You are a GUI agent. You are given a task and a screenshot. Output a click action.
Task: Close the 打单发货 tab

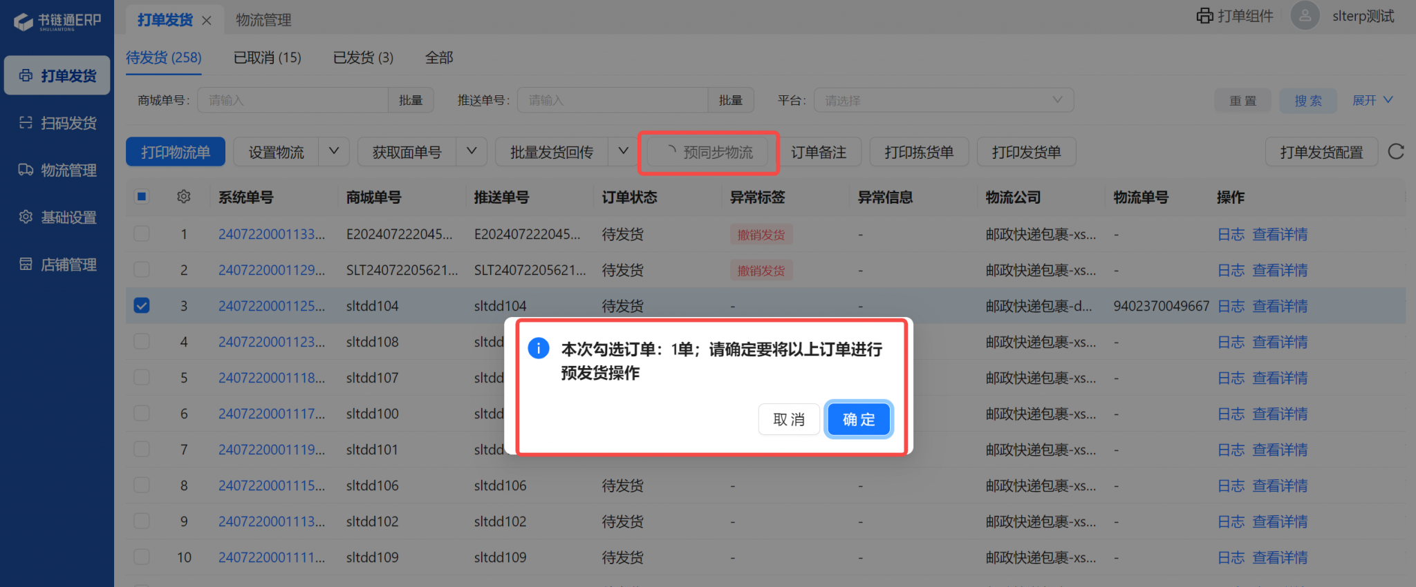pyautogui.click(x=206, y=21)
